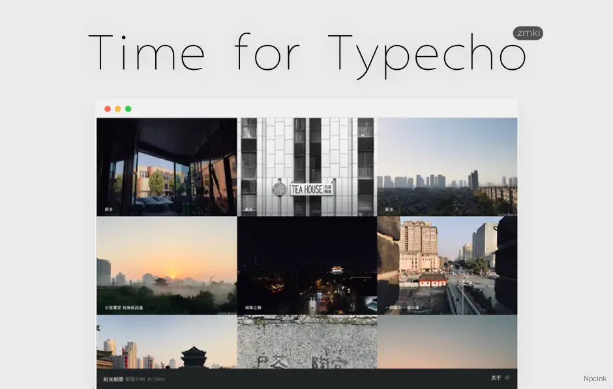
Task: Open the daytime street and city wall photo
Action: coord(447,266)
